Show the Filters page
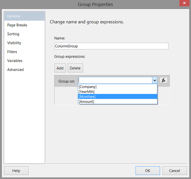The height and width of the screenshot is (179, 191). [12, 52]
